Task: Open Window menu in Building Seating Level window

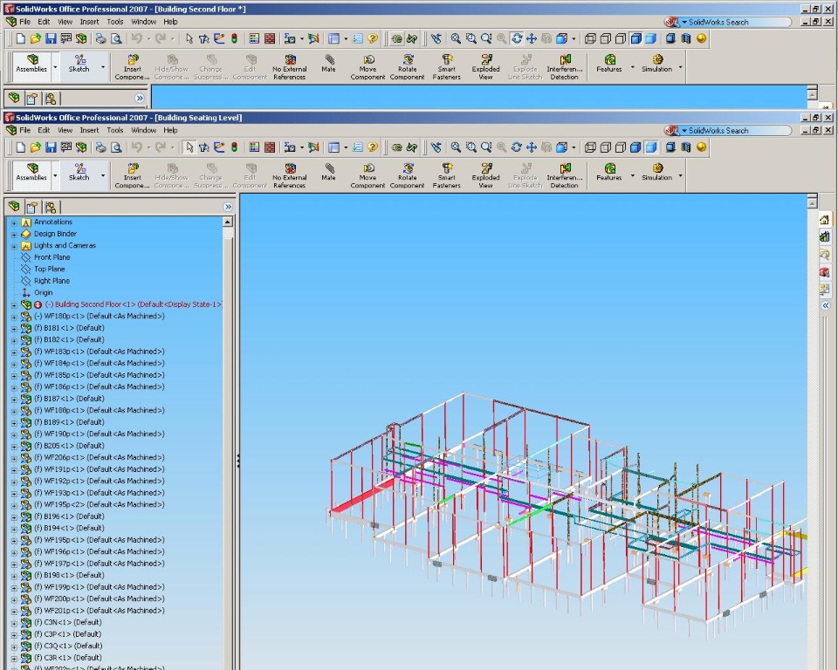Action: [x=144, y=130]
